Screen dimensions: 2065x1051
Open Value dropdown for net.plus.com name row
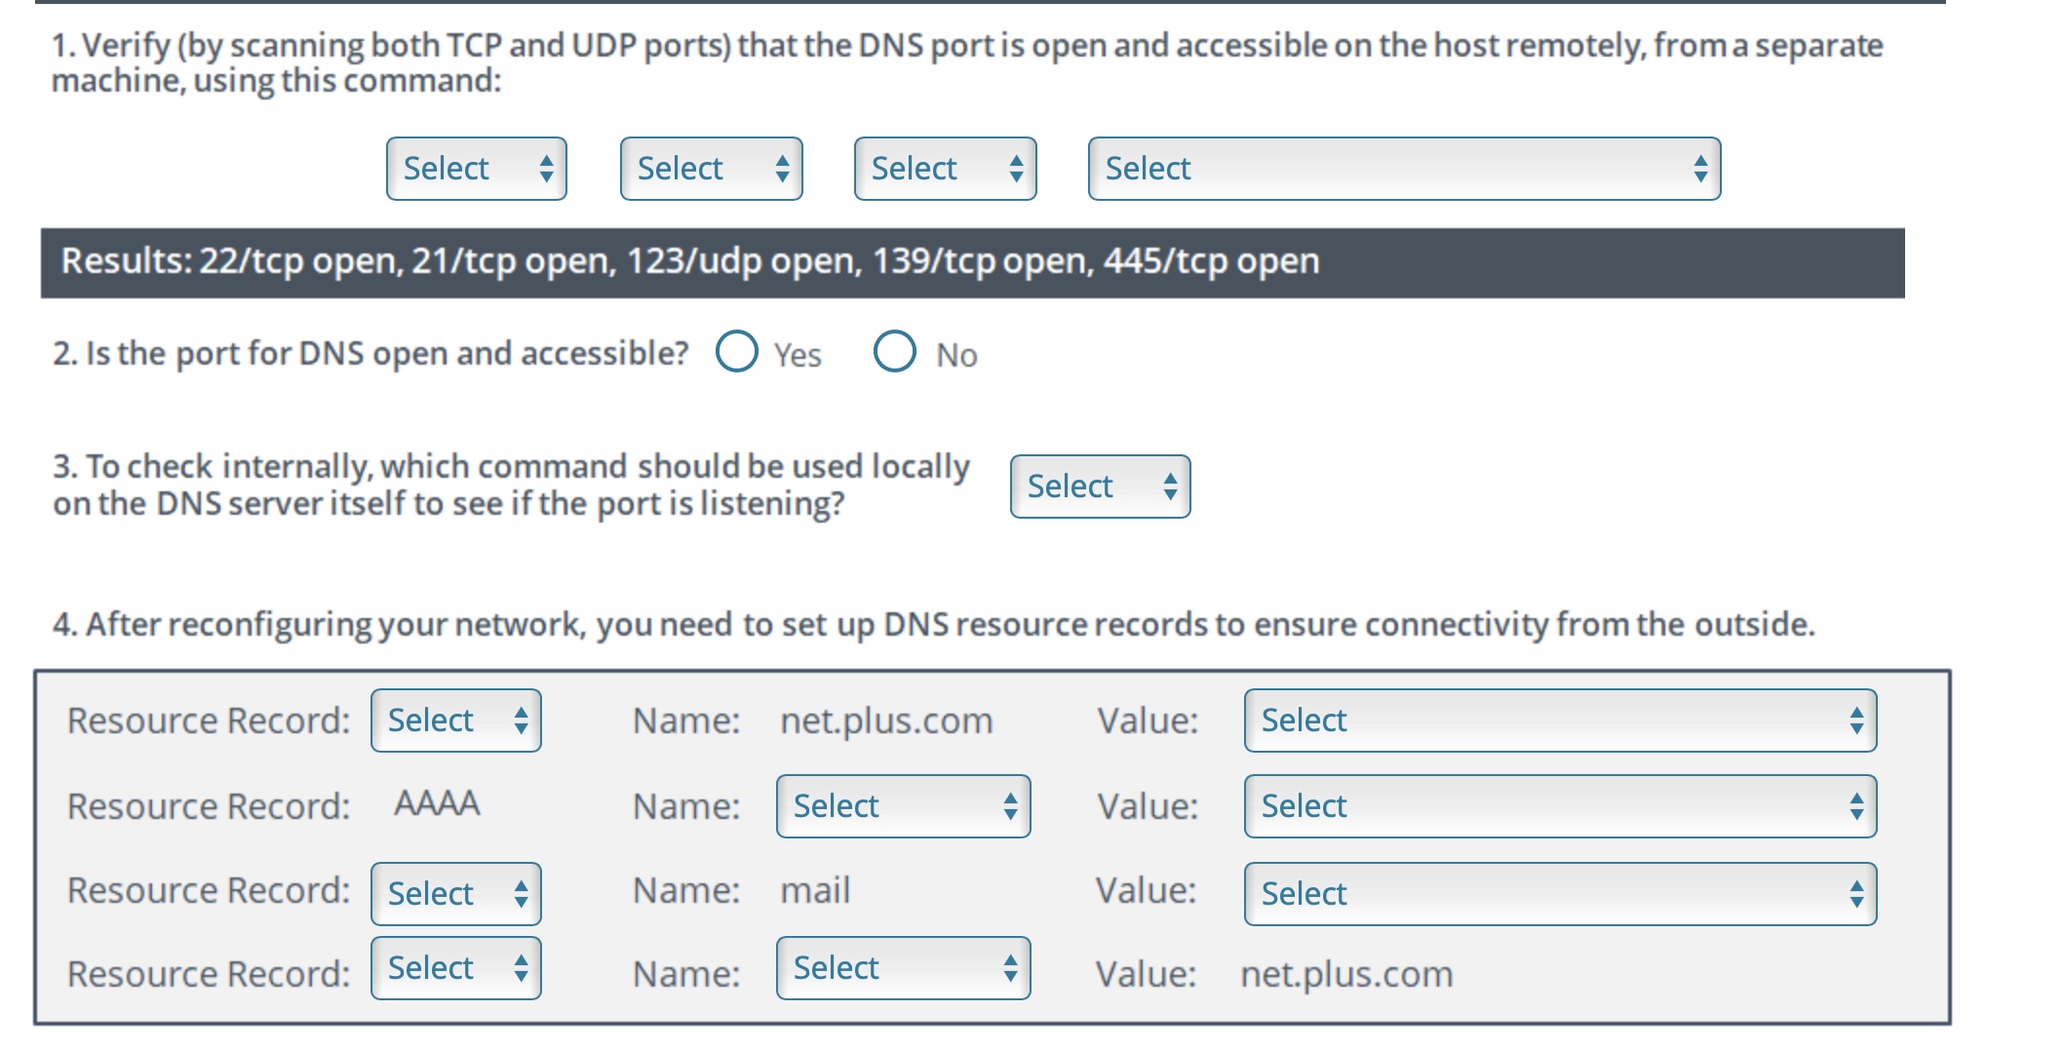1560,720
